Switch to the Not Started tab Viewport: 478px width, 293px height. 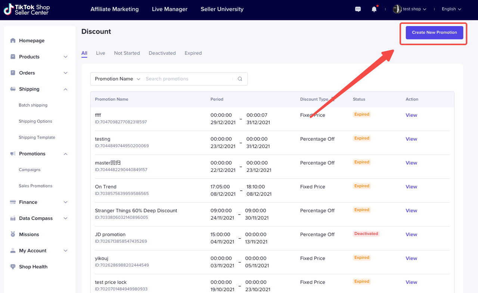pyautogui.click(x=127, y=53)
